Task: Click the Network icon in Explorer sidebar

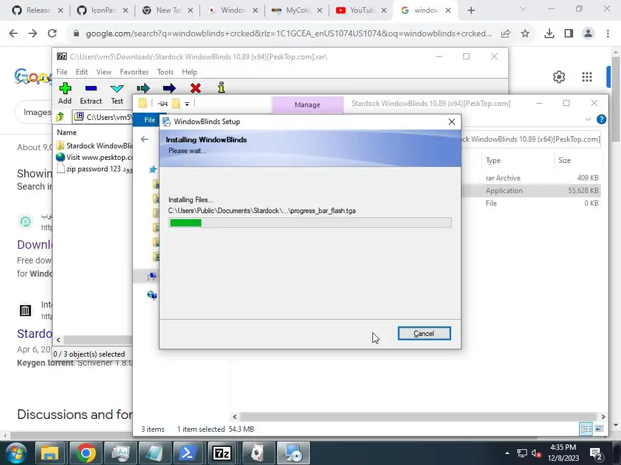Action: (x=152, y=295)
